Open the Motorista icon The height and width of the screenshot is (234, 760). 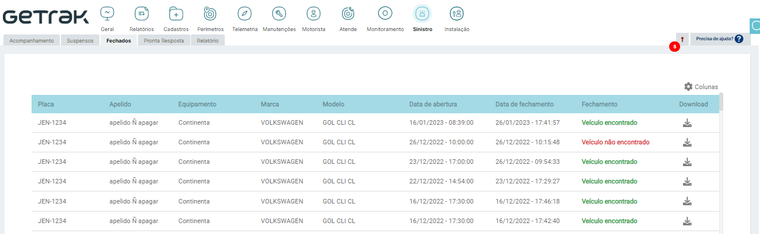[313, 13]
